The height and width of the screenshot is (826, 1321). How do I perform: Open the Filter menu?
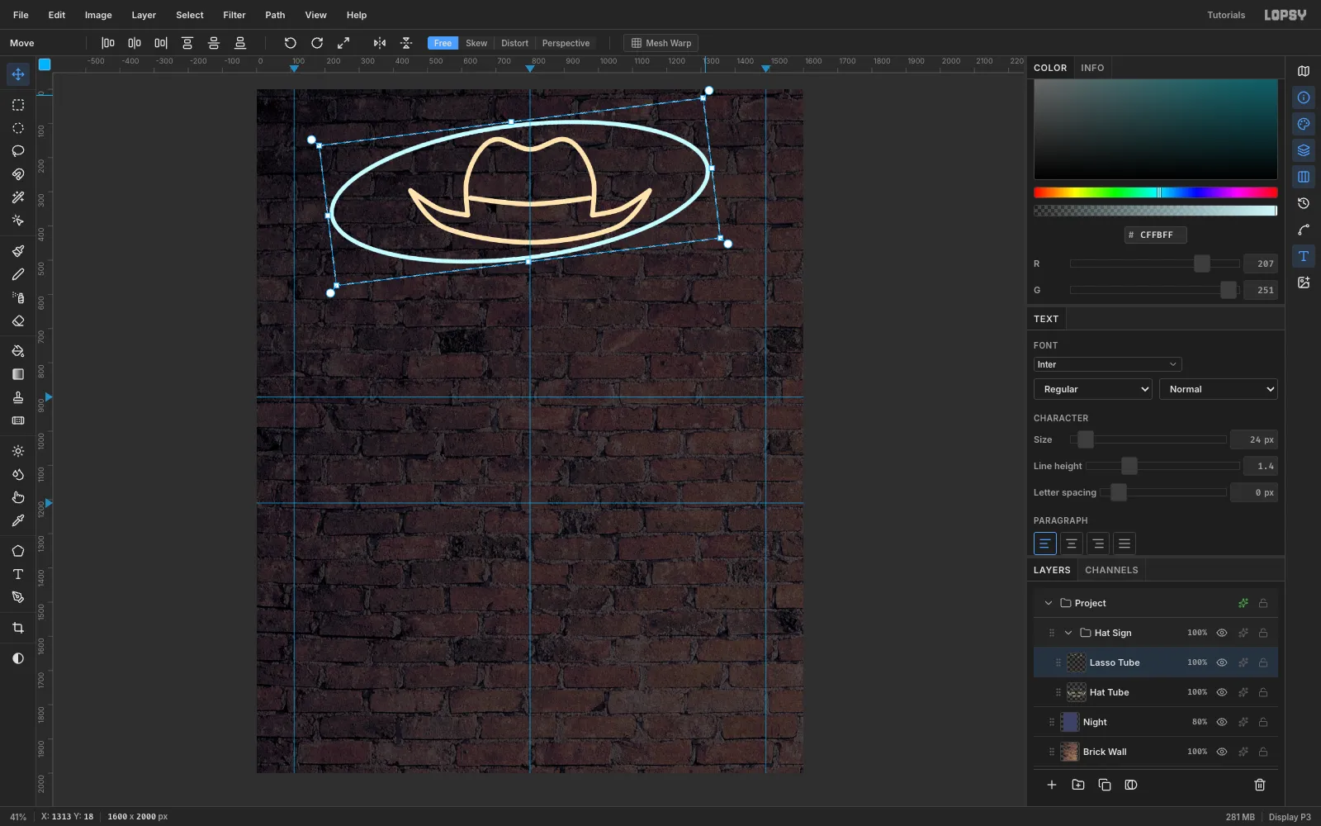pyautogui.click(x=234, y=15)
